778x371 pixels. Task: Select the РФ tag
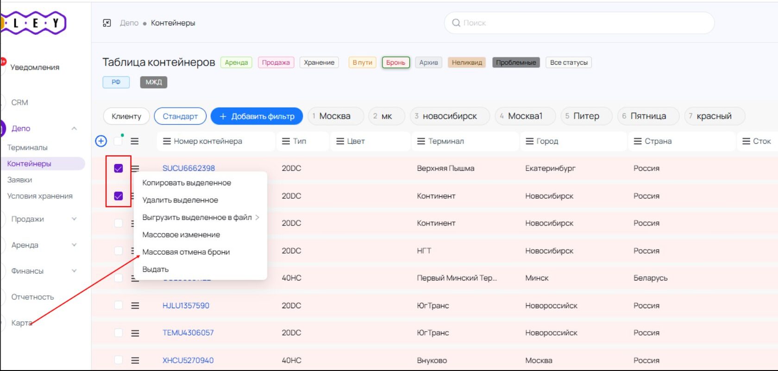click(x=116, y=82)
